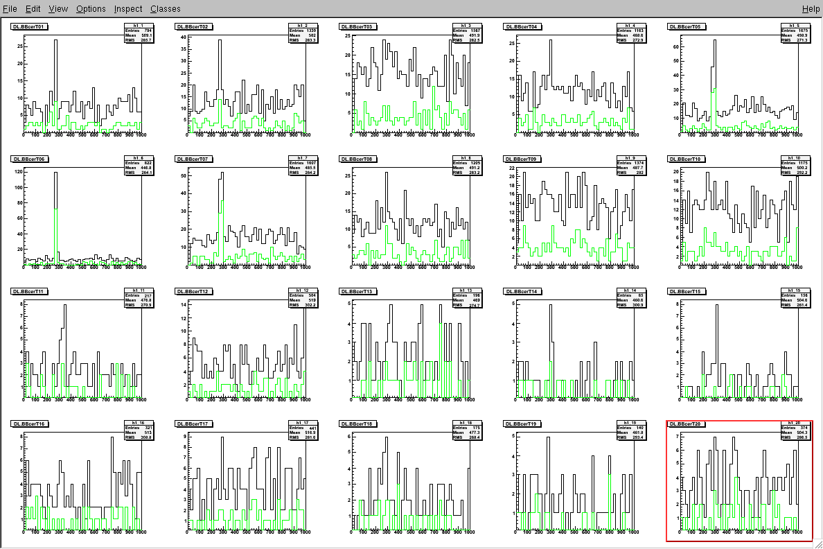The image size is (823, 549).
Task: Select the histogram plot under DL.BBcerT03
Action: point(410,83)
